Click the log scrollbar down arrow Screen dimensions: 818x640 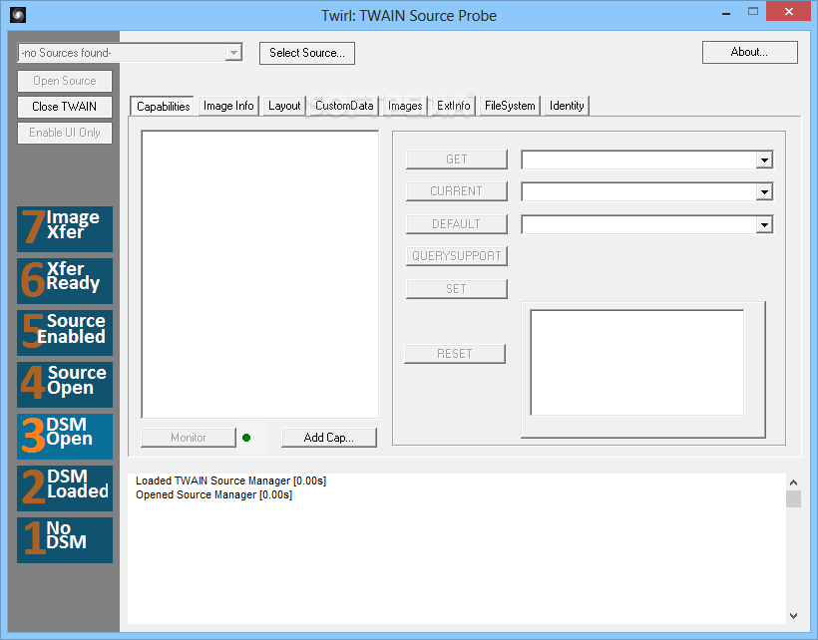(x=793, y=615)
